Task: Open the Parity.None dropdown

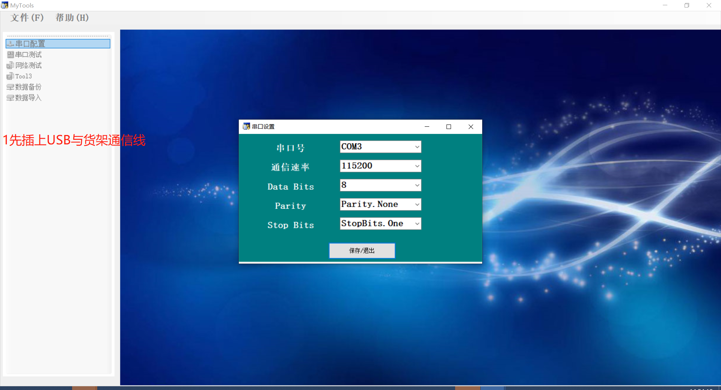Action: click(x=417, y=204)
